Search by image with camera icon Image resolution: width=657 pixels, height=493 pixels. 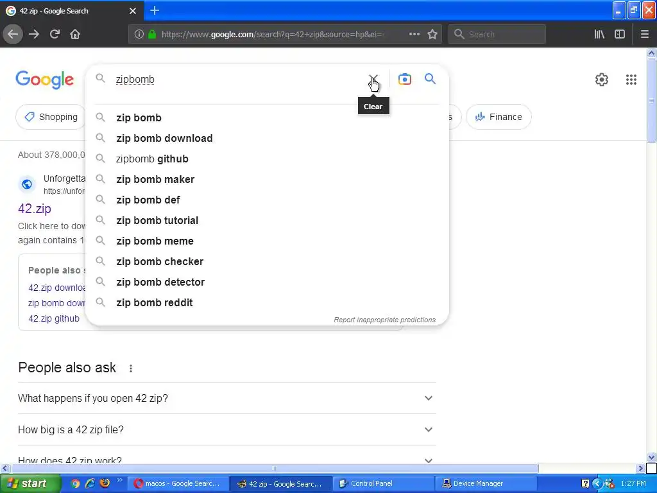(x=404, y=79)
